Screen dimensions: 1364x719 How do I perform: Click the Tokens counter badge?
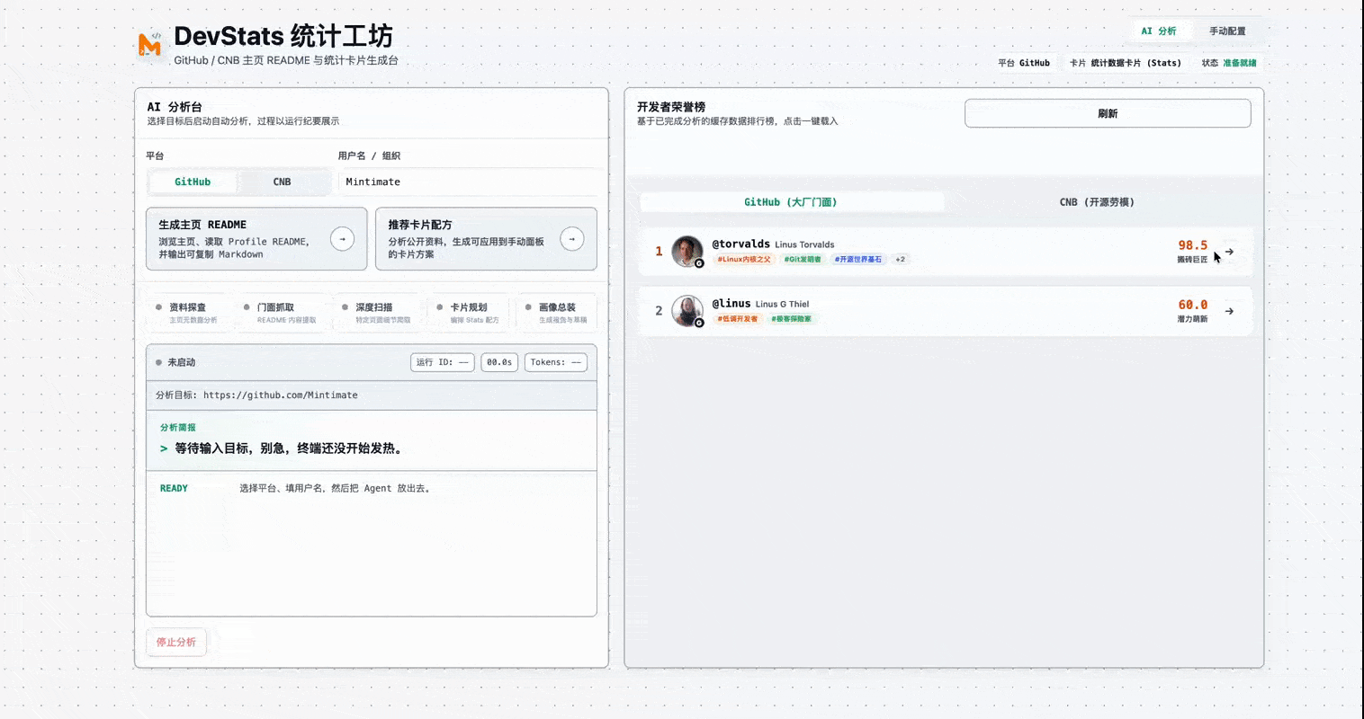[556, 362]
